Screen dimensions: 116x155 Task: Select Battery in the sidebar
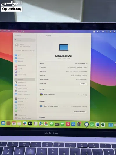pyautogui.click(x=19, y=111)
